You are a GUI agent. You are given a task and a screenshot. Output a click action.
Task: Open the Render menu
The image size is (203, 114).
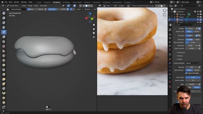click(16, 2)
